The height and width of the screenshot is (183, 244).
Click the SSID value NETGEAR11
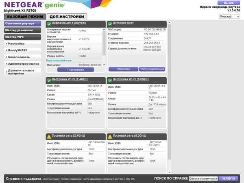point(95,86)
